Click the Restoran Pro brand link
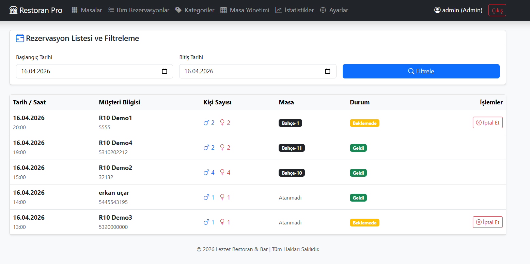 coord(36,10)
